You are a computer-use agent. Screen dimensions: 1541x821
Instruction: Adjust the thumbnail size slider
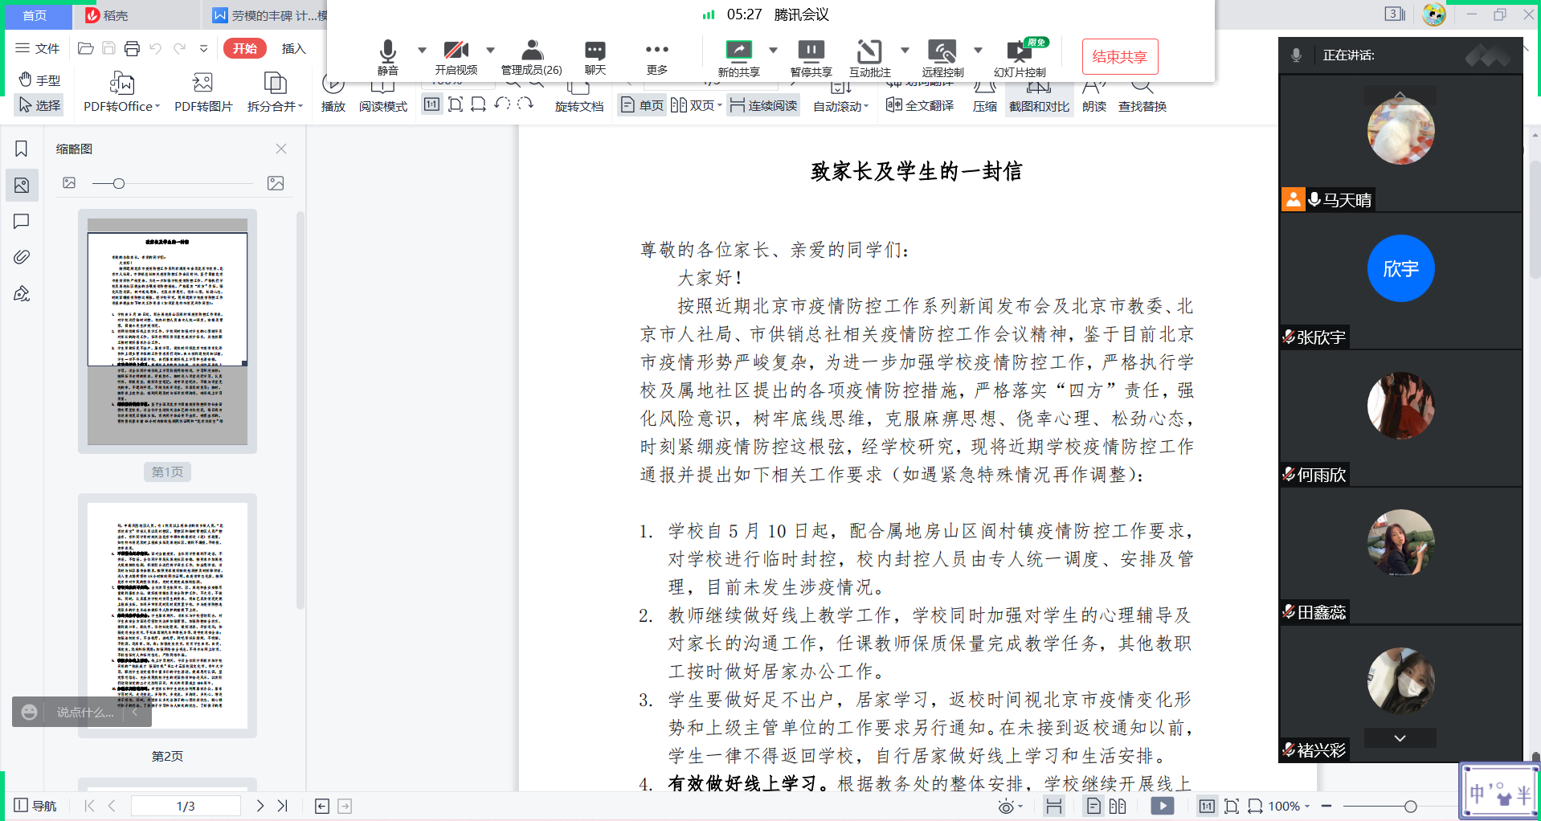click(x=119, y=184)
